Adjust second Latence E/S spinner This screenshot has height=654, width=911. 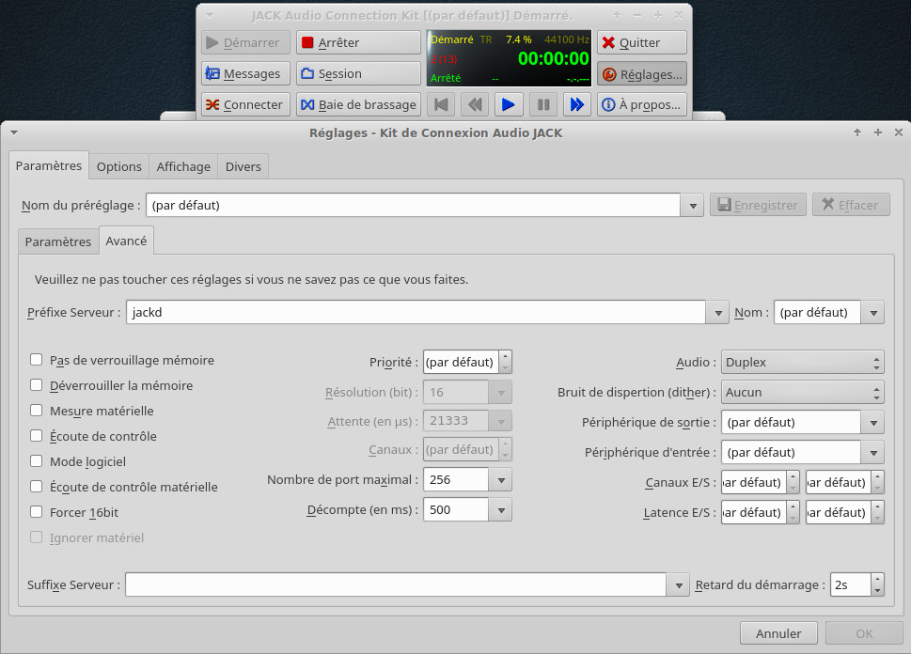[878, 512]
